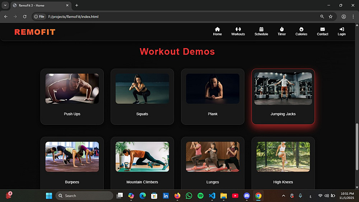This screenshot has height=202, width=359.
Task: Click the Login icon in navbar
Action: (341, 29)
